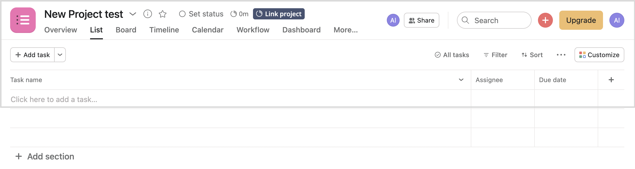635x169 pixels.
Task: Open project details info icon
Action: [148, 14]
